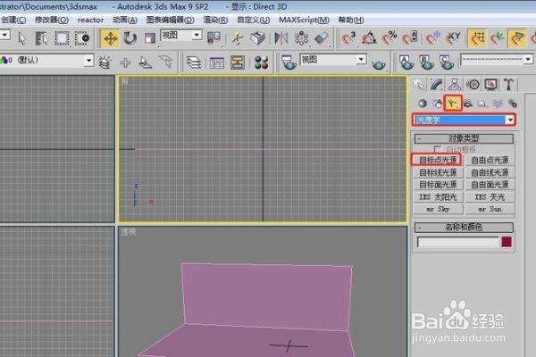Open the Layer Manager
This screenshot has width=536, height=357.
click(194, 62)
